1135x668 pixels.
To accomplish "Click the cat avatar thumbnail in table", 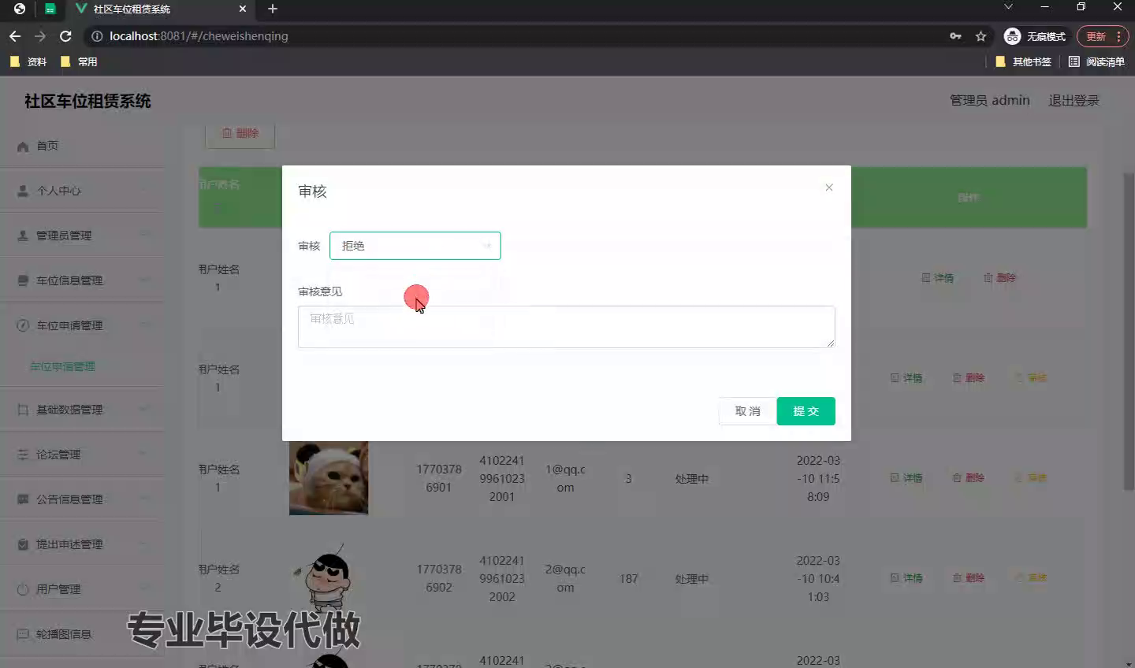I will tap(329, 478).
